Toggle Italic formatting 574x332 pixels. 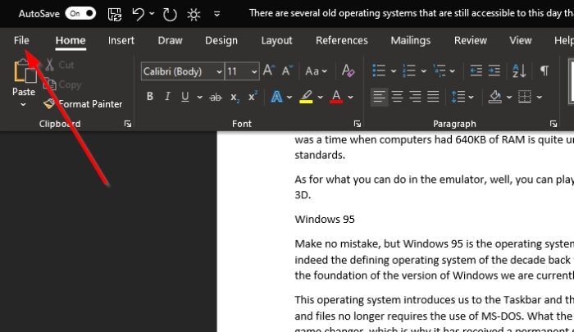(168, 97)
